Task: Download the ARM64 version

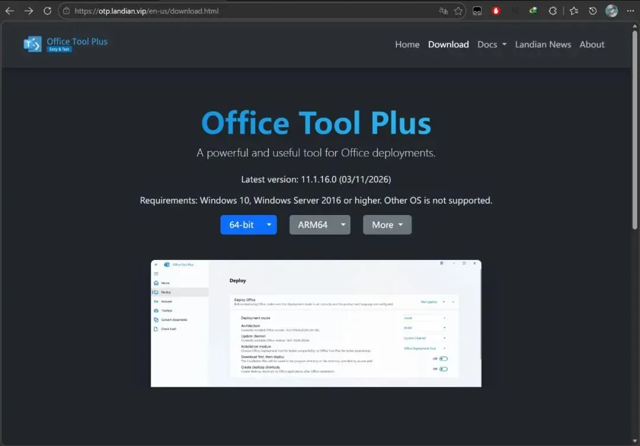Action: click(313, 225)
